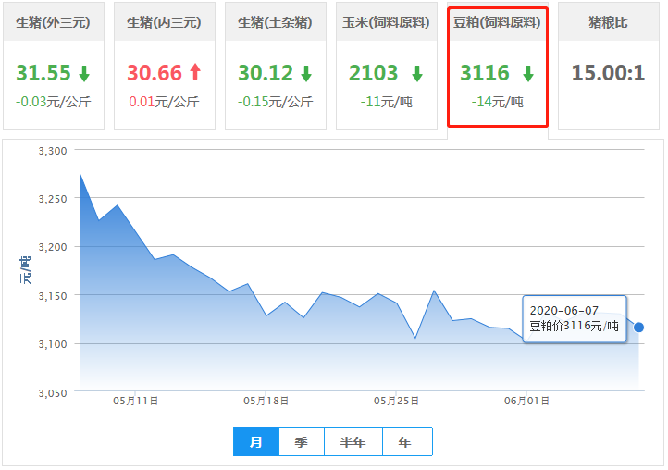Click the down arrow next to 3116
This screenshot has width=668, height=470.
pos(528,73)
